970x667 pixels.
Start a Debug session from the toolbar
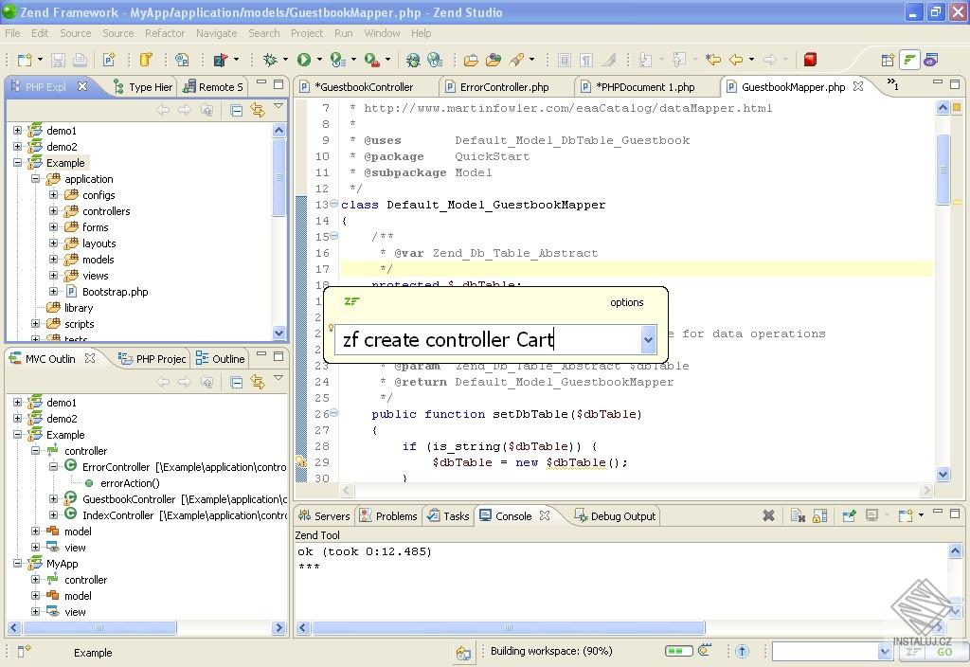[270, 59]
